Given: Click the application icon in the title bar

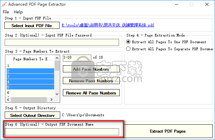Looking at the screenshot, I should tap(4, 4).
